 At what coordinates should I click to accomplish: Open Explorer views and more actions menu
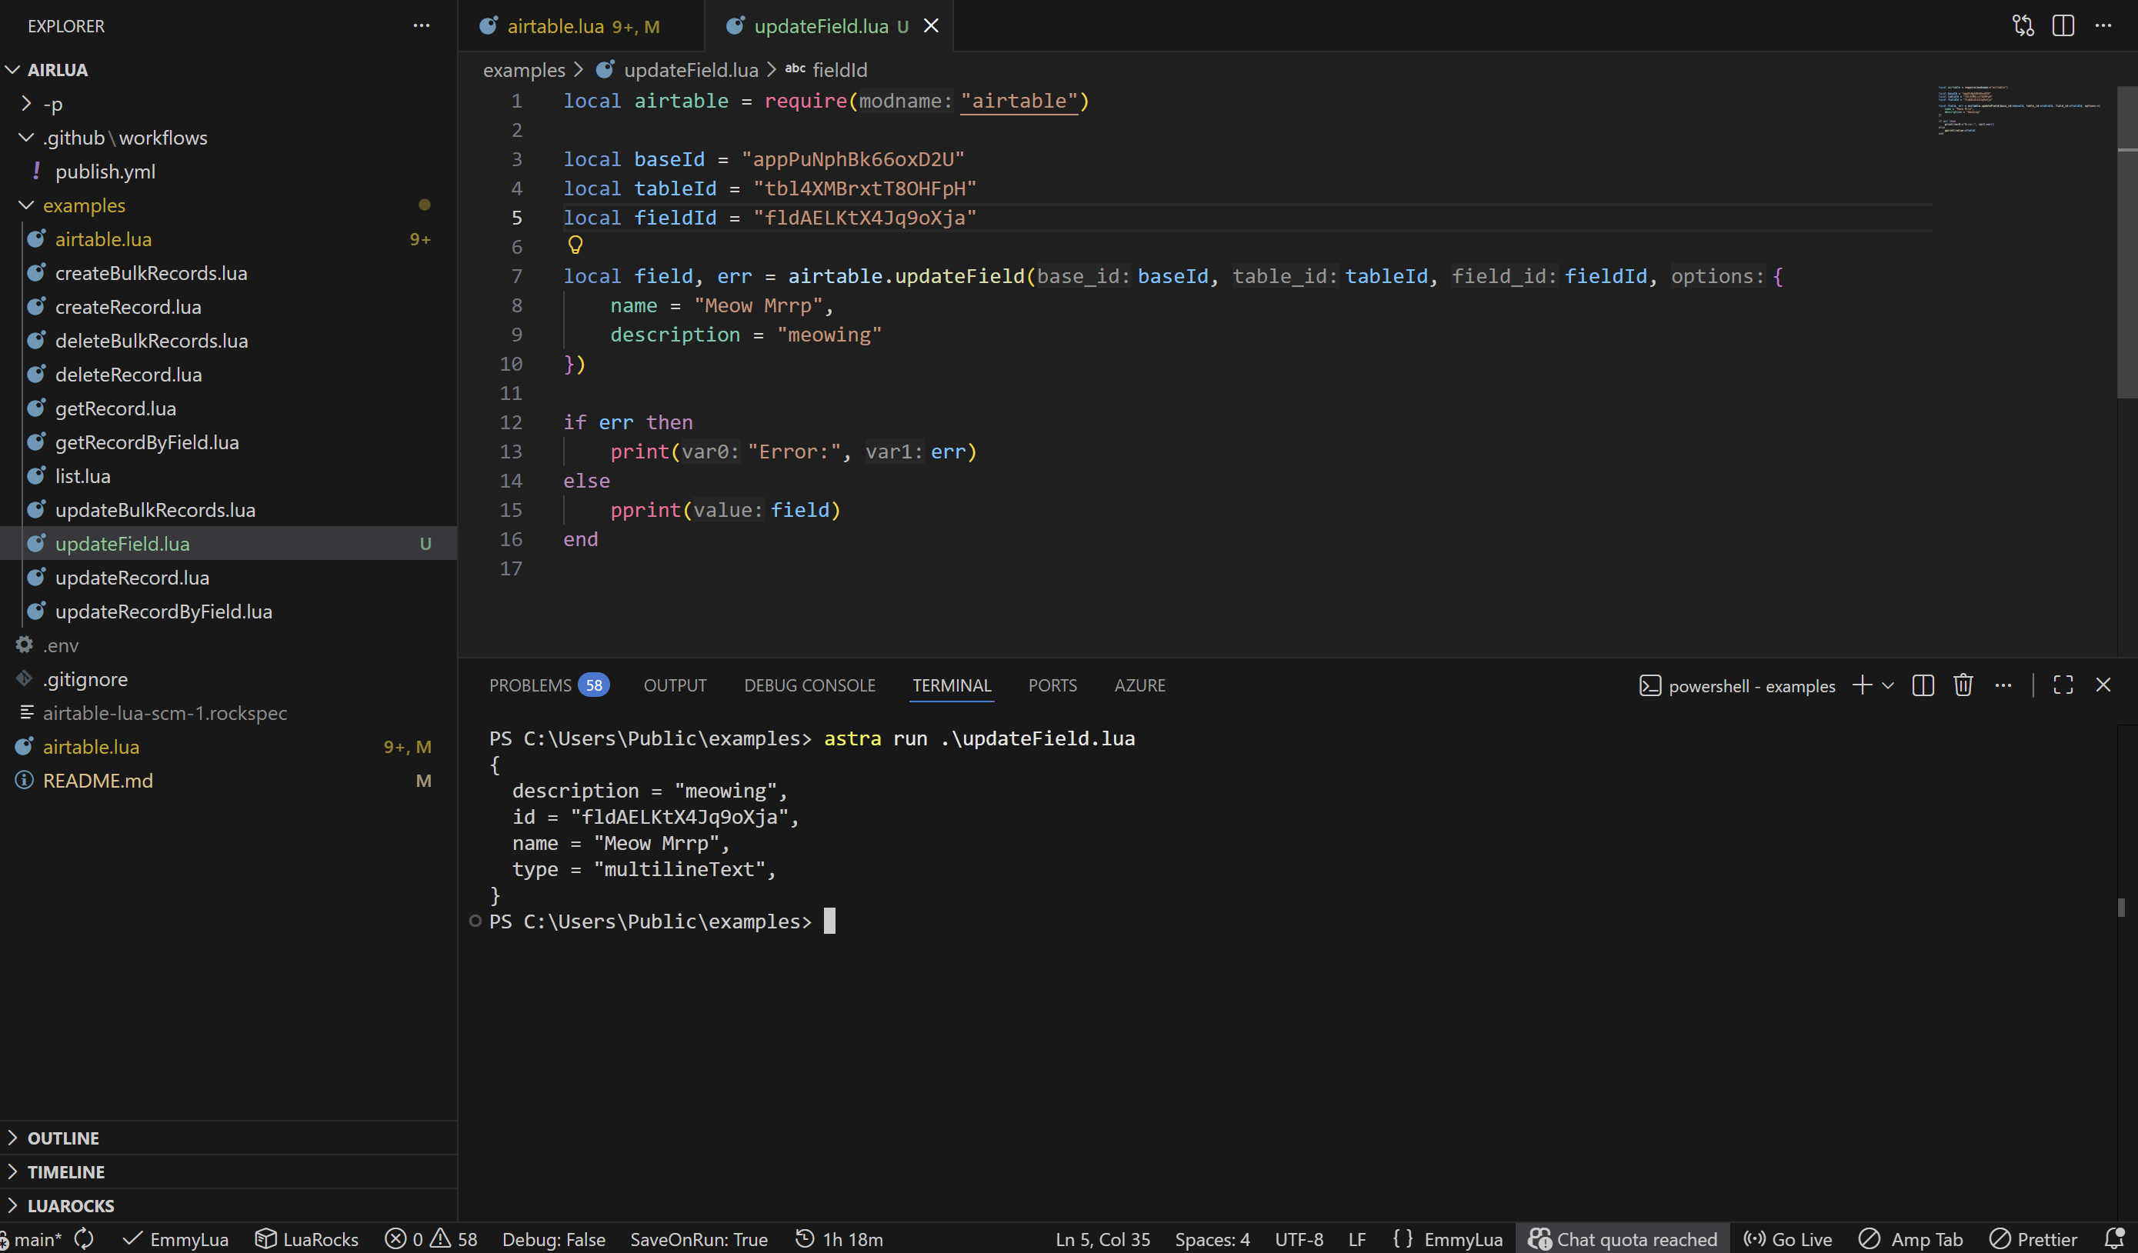click(x=422, y=25)
